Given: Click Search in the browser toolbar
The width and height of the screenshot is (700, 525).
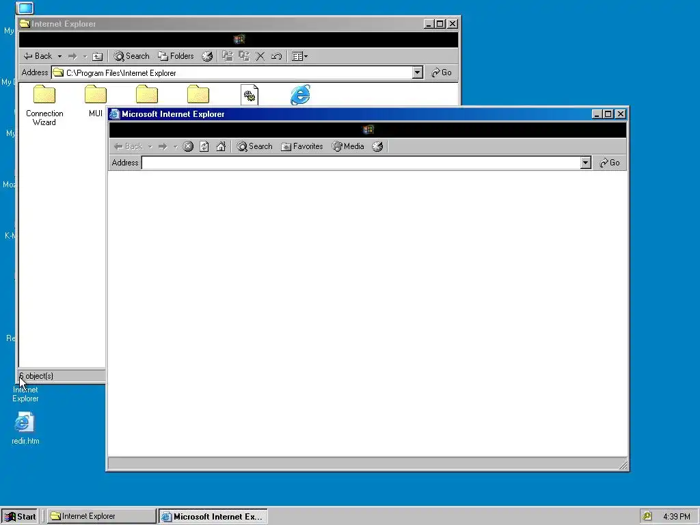Looking at the screenshot, I should (x=254, y=146).
